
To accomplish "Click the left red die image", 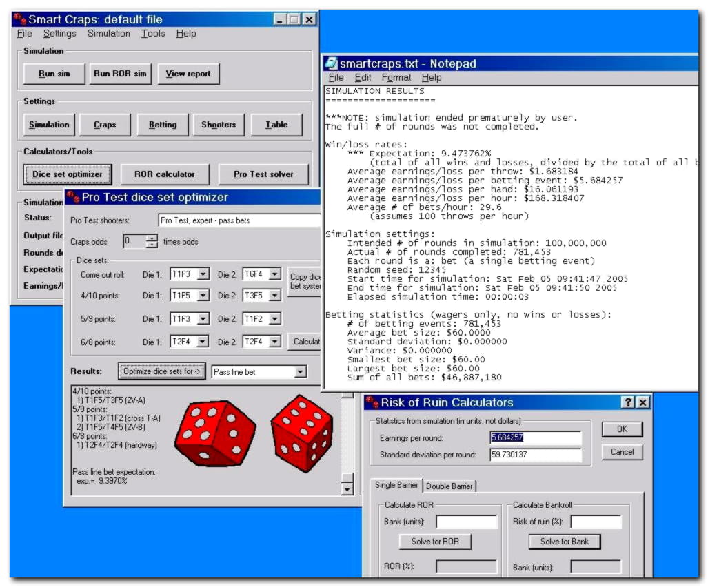I will coord(215,434).
